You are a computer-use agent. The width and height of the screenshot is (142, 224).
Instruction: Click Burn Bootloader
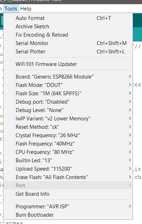(68, 215)
